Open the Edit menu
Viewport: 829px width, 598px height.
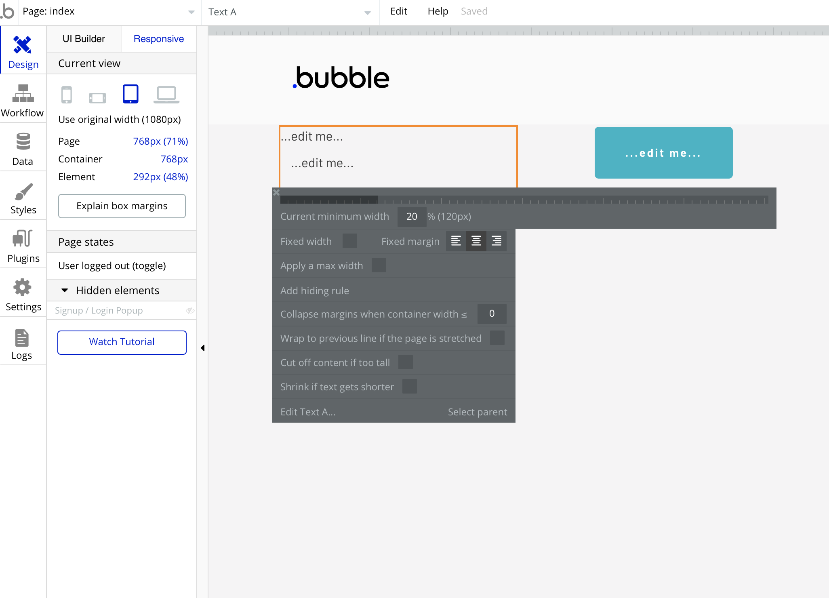tap(398, 11)
